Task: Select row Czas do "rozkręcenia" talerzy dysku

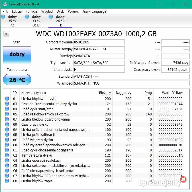Action: pos(94,104)
